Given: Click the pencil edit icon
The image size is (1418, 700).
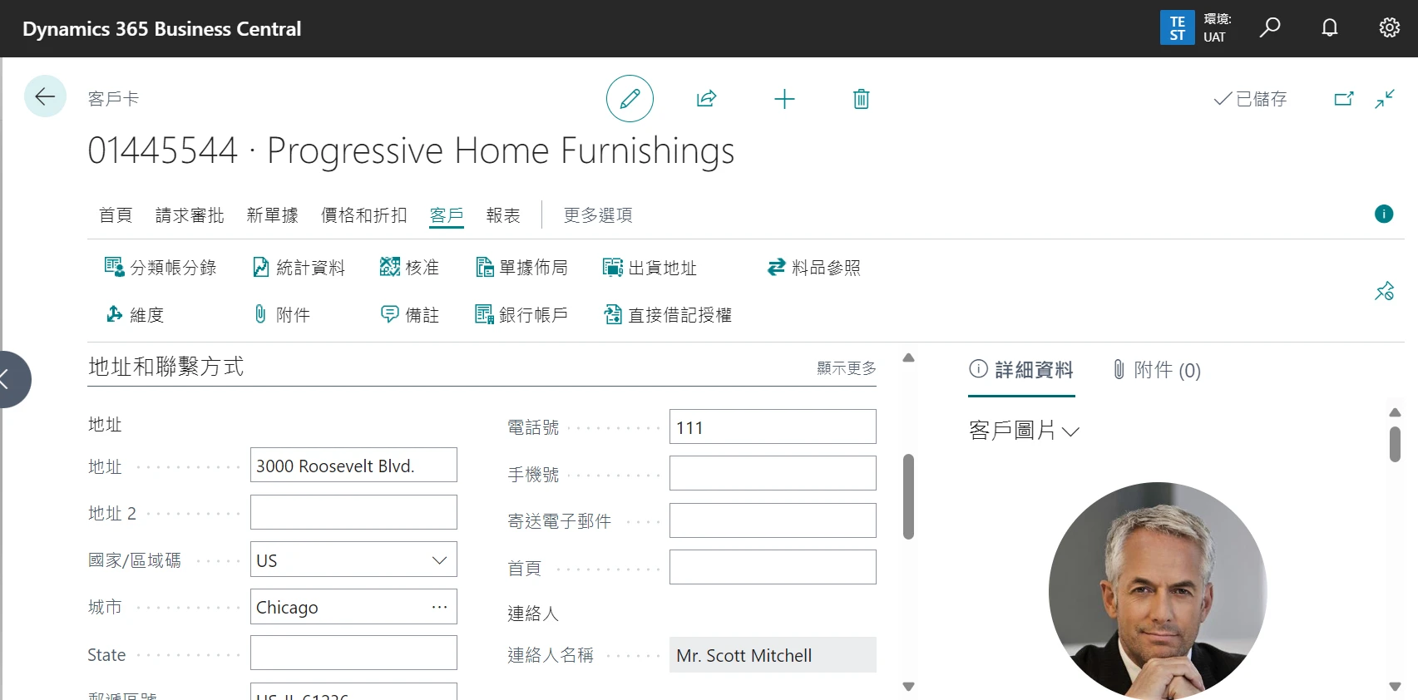Looking at the screenshot, I should coord(630,99).
